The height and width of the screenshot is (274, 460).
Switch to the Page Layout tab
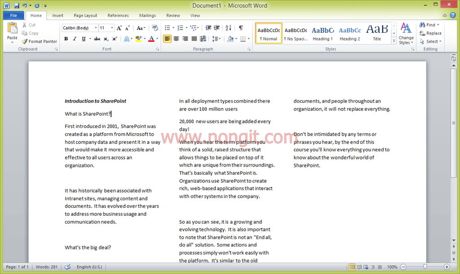85,15
